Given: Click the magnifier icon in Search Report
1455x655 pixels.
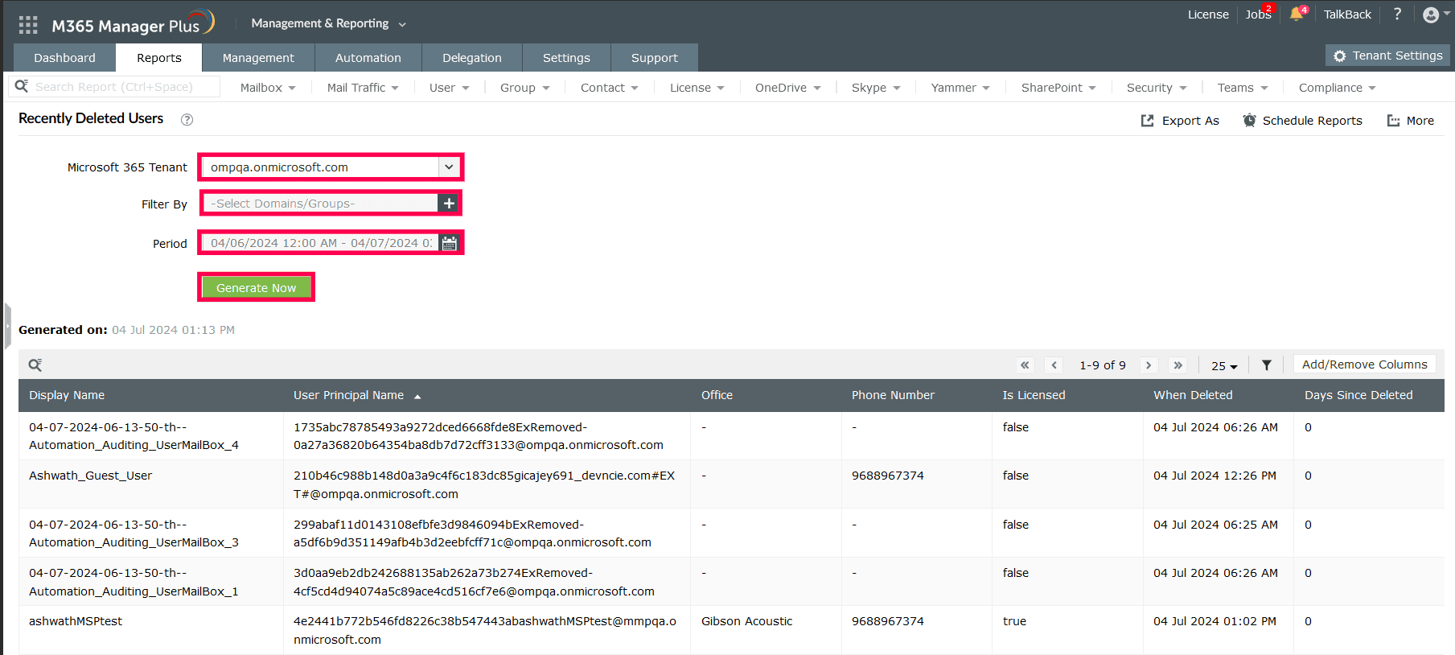Looking at the screenshot, I should [22, 86].
